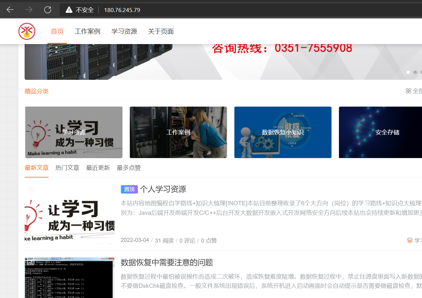Open the 关于页面 navigation menu item
Screen dimensions: 422x298
[x=161, y=31]
